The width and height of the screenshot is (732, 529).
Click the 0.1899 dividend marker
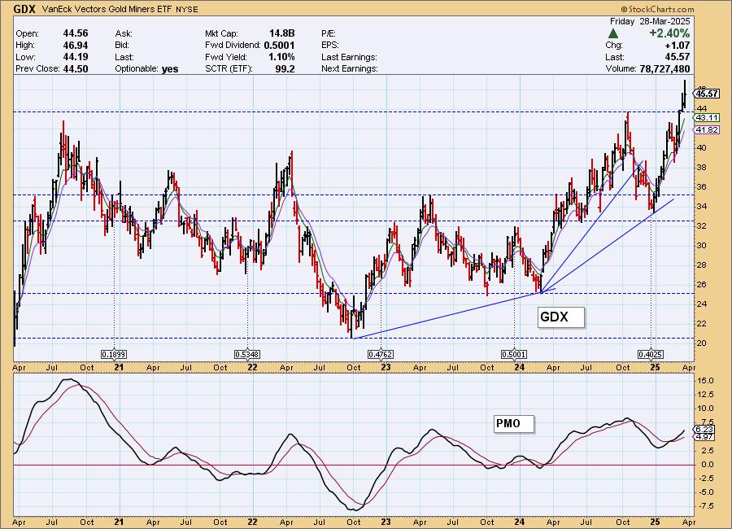pyautogui.click(x=114, y=355)
